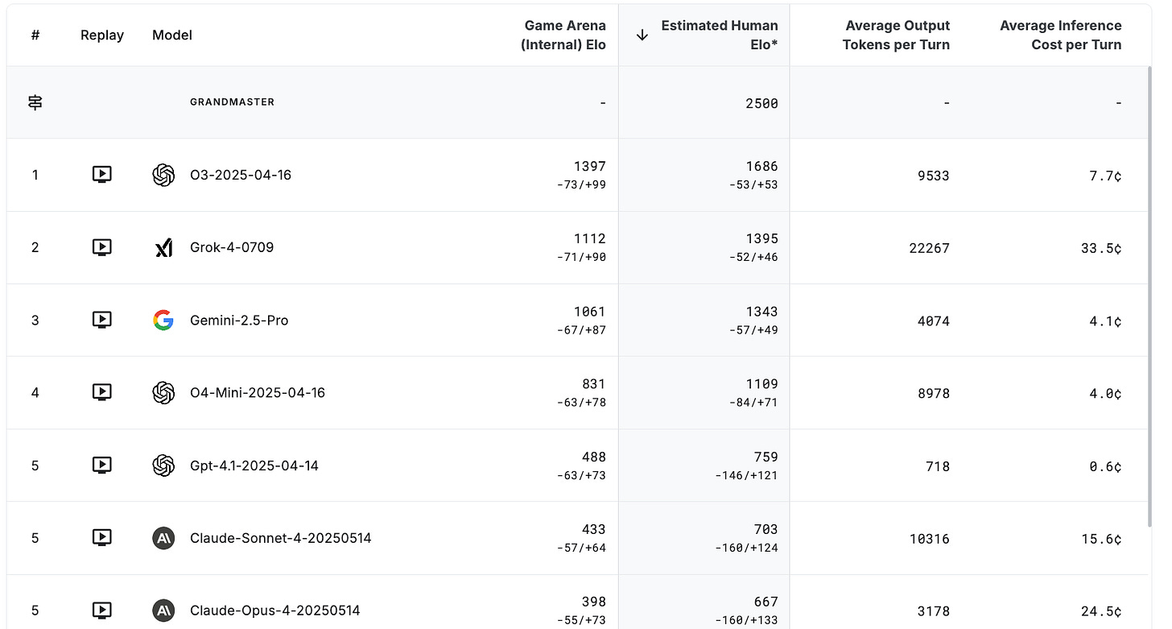Click the output tokens value 8978
Viewport: 1172px width, 629px height.
coord(934,393)
